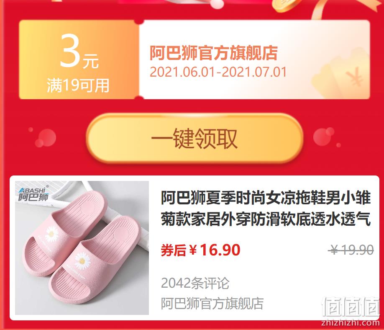The width and height of the screenshot is (384, 330).
Task: Open the store link under the reviews
Action: tap(212, 303)
